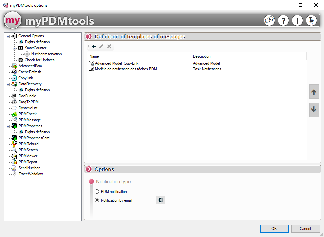324x237 pixels.
Task: Select the Advanced Model CopyLink template row
Action: [x=116, y=63]
